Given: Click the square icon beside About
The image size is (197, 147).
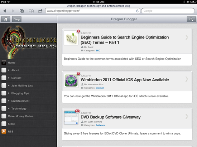Looking at the screenshot, I should tap(4, 70).
